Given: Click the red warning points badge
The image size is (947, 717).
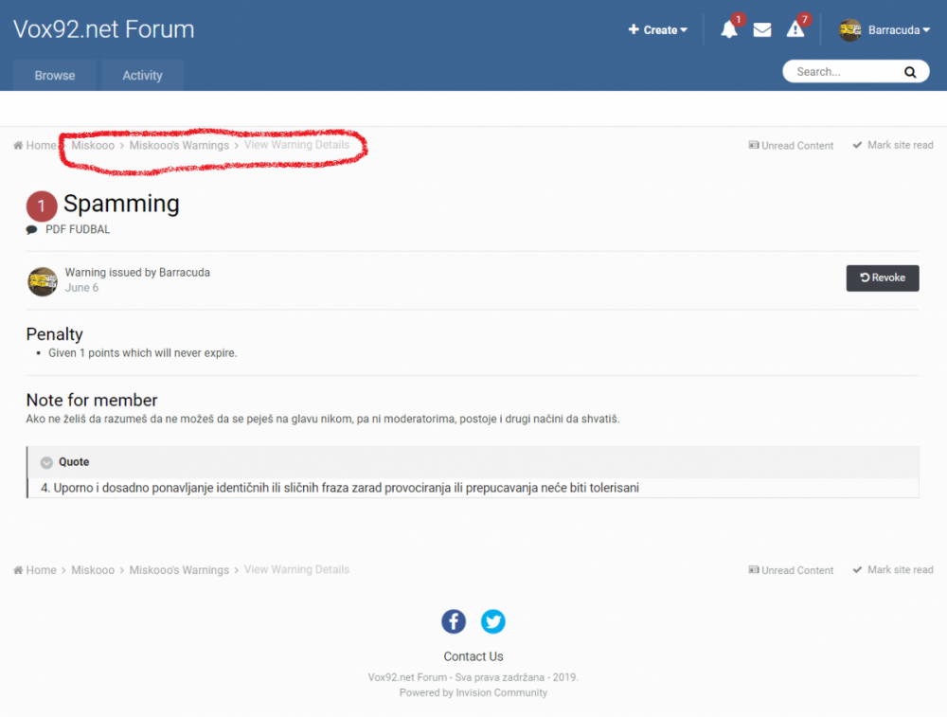Looking at the screenshot, I should pos(42,206).
